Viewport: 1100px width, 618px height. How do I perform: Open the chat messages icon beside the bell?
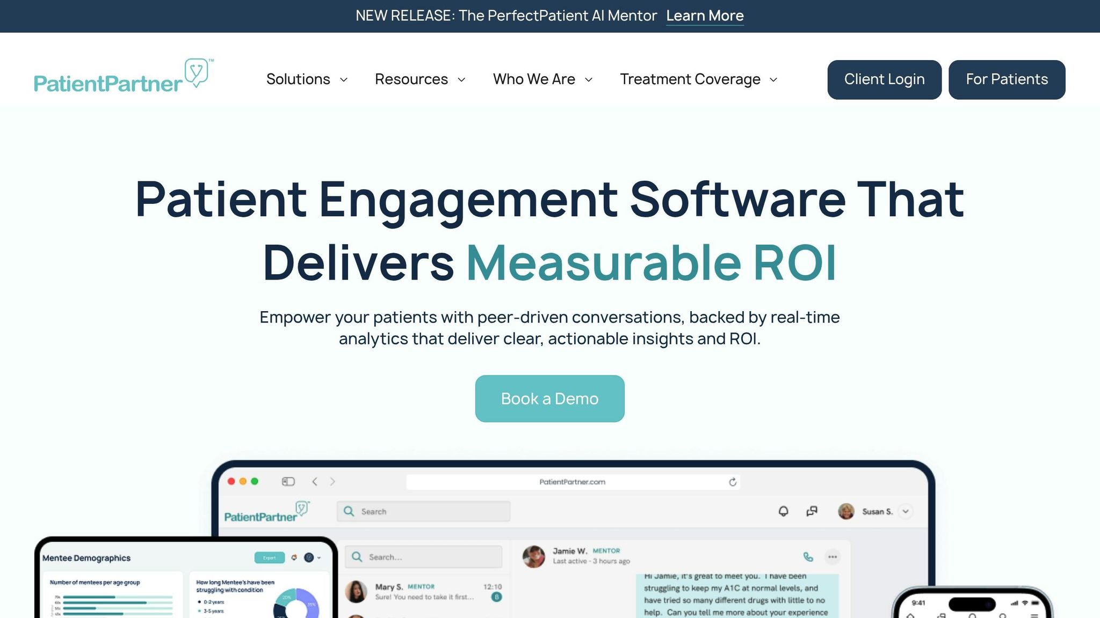(811, 511)
